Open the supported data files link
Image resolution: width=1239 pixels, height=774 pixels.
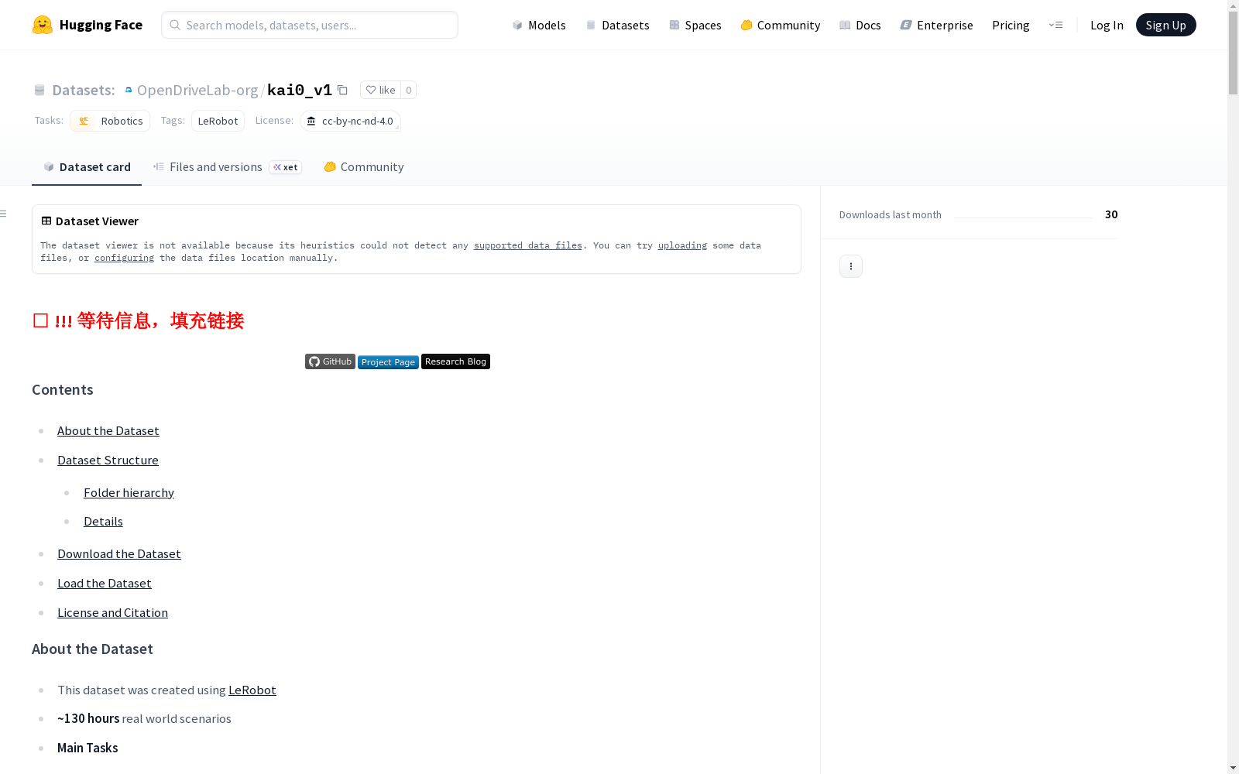(528, 245)
